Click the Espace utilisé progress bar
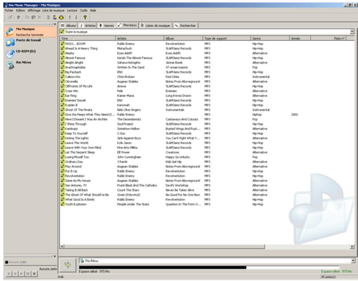The image size is (358, 281). pyautogui.click(x=166, y=268)
